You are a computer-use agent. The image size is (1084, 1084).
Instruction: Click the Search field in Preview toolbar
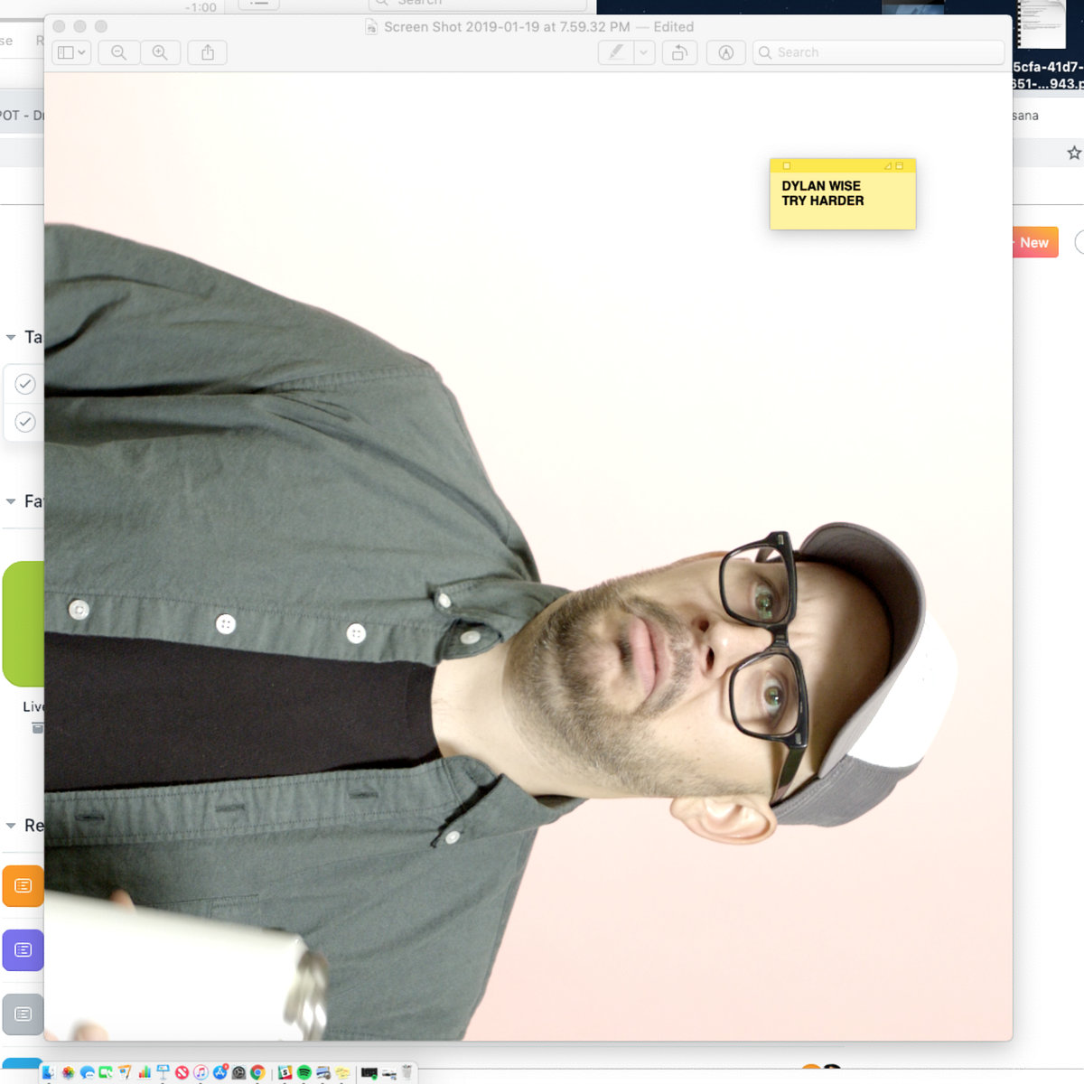(878, 52)
